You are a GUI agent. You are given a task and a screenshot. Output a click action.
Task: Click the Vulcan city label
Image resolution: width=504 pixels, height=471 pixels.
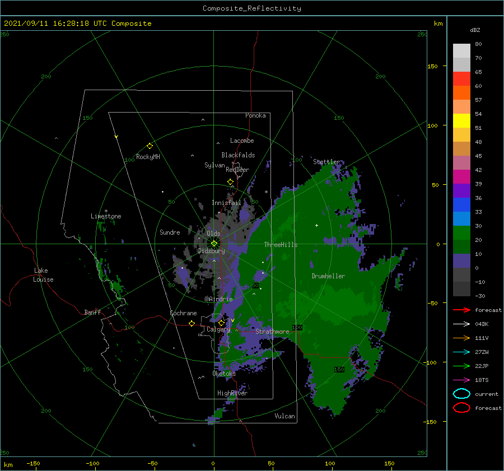[285, 416]
